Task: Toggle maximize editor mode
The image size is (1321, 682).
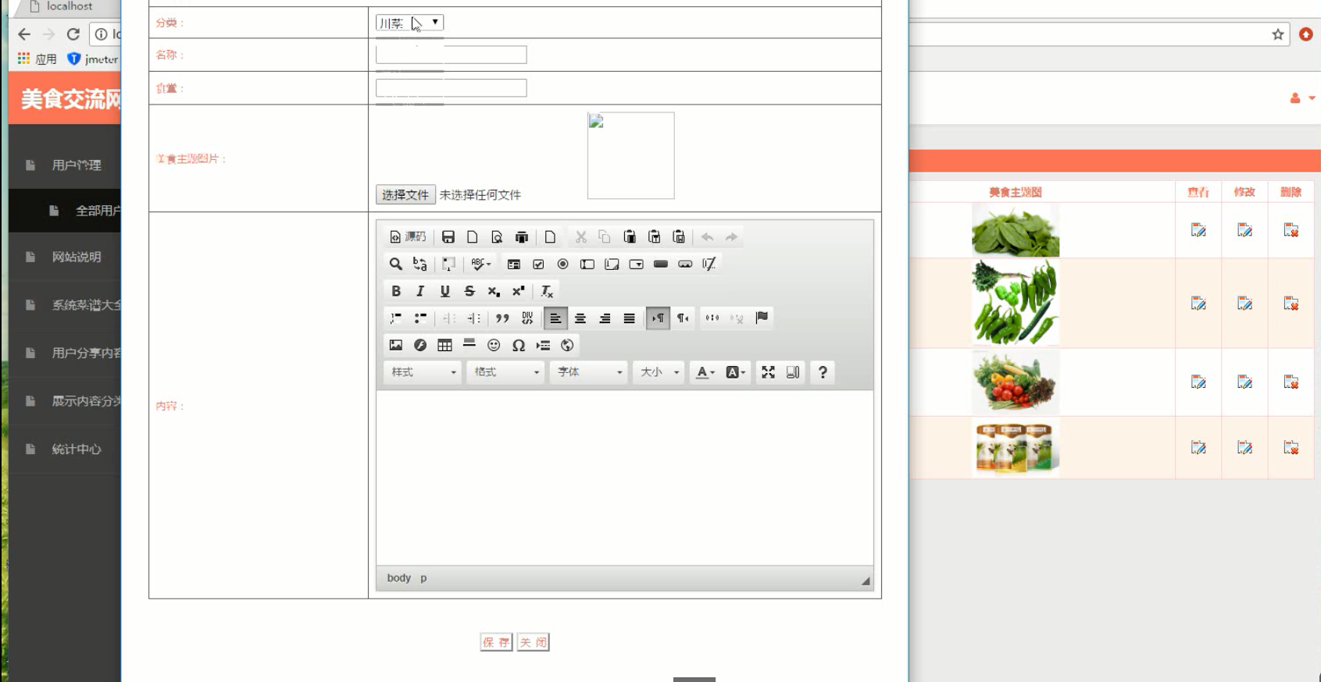Action: (x=769, y=372)
